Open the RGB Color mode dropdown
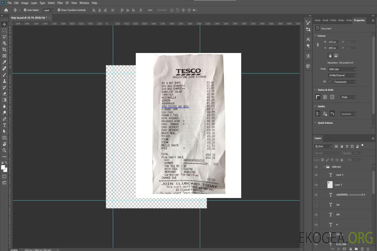 pyautogui.click(x=342, y=69)
